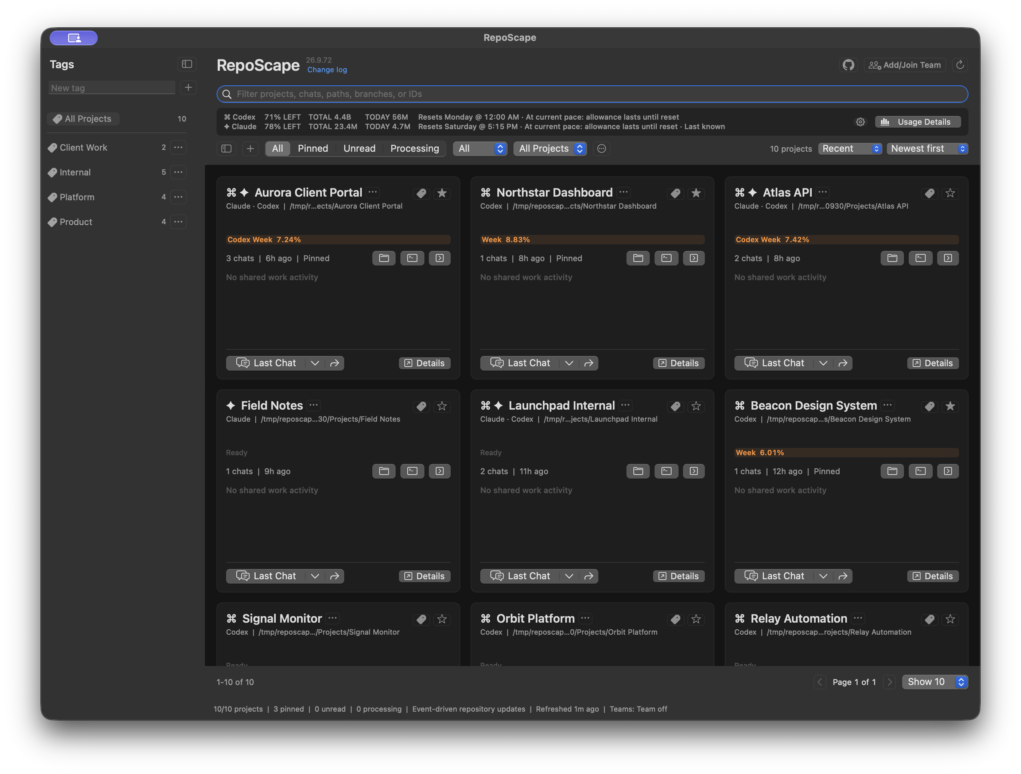Click the circled ellipsis filter icon in toolbar

coord(601,149)
